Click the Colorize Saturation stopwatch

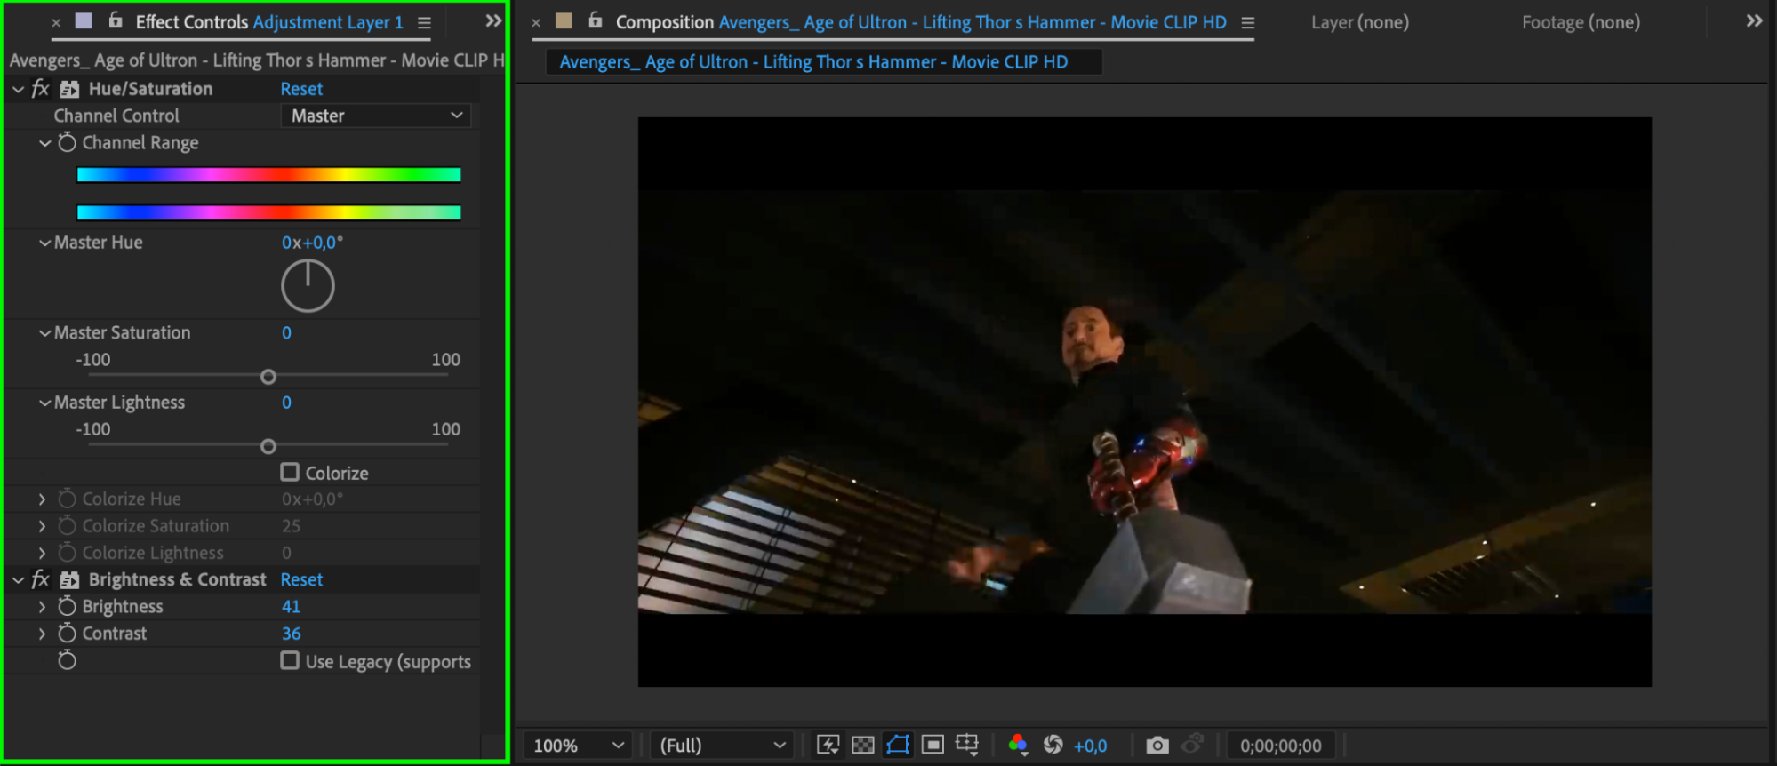(x=67, y=525)
